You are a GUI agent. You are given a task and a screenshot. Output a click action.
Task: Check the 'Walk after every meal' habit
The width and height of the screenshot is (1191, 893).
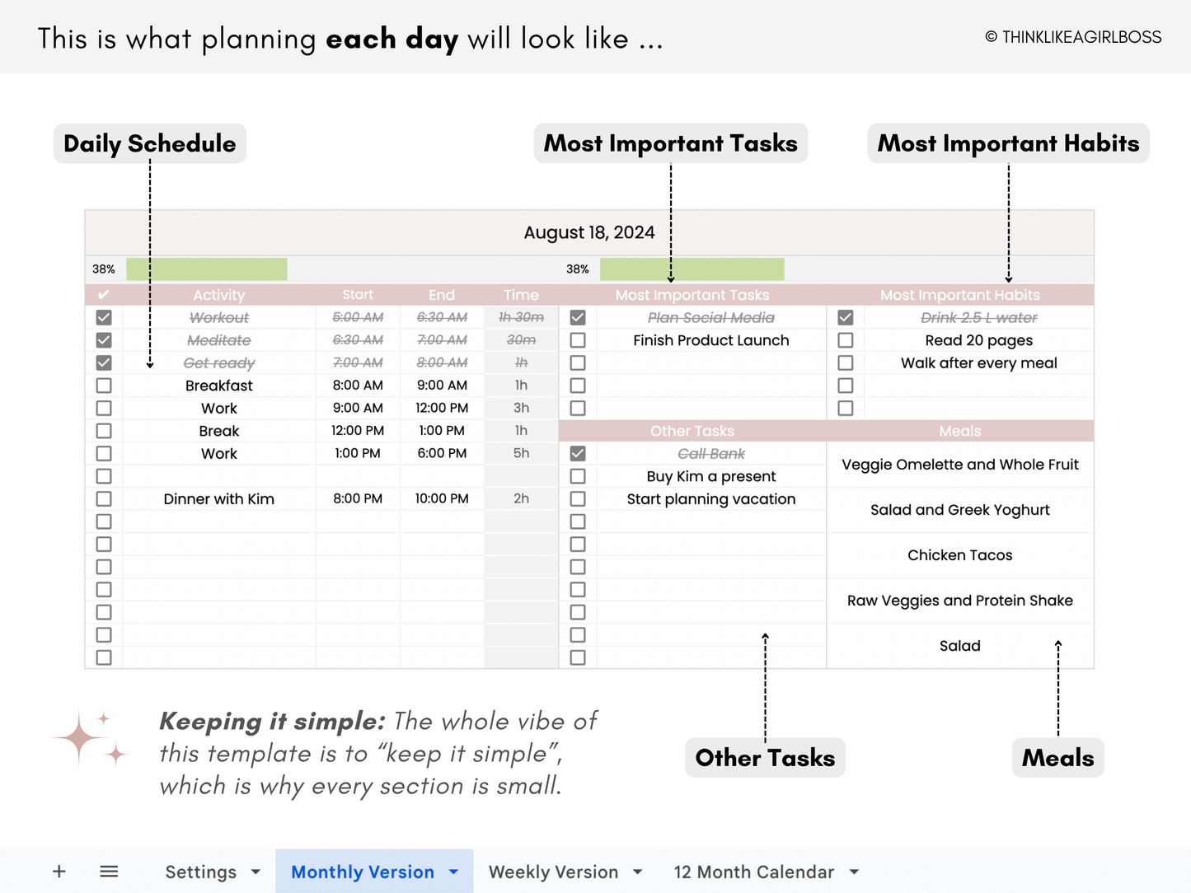coord(845,362)
